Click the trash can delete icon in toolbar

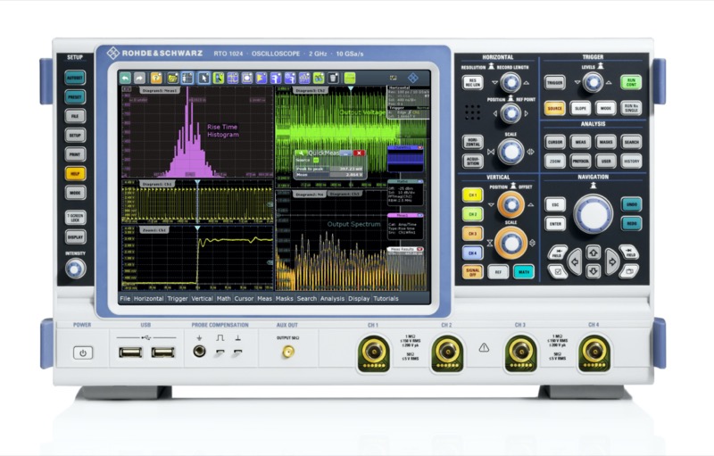(333, 78)
